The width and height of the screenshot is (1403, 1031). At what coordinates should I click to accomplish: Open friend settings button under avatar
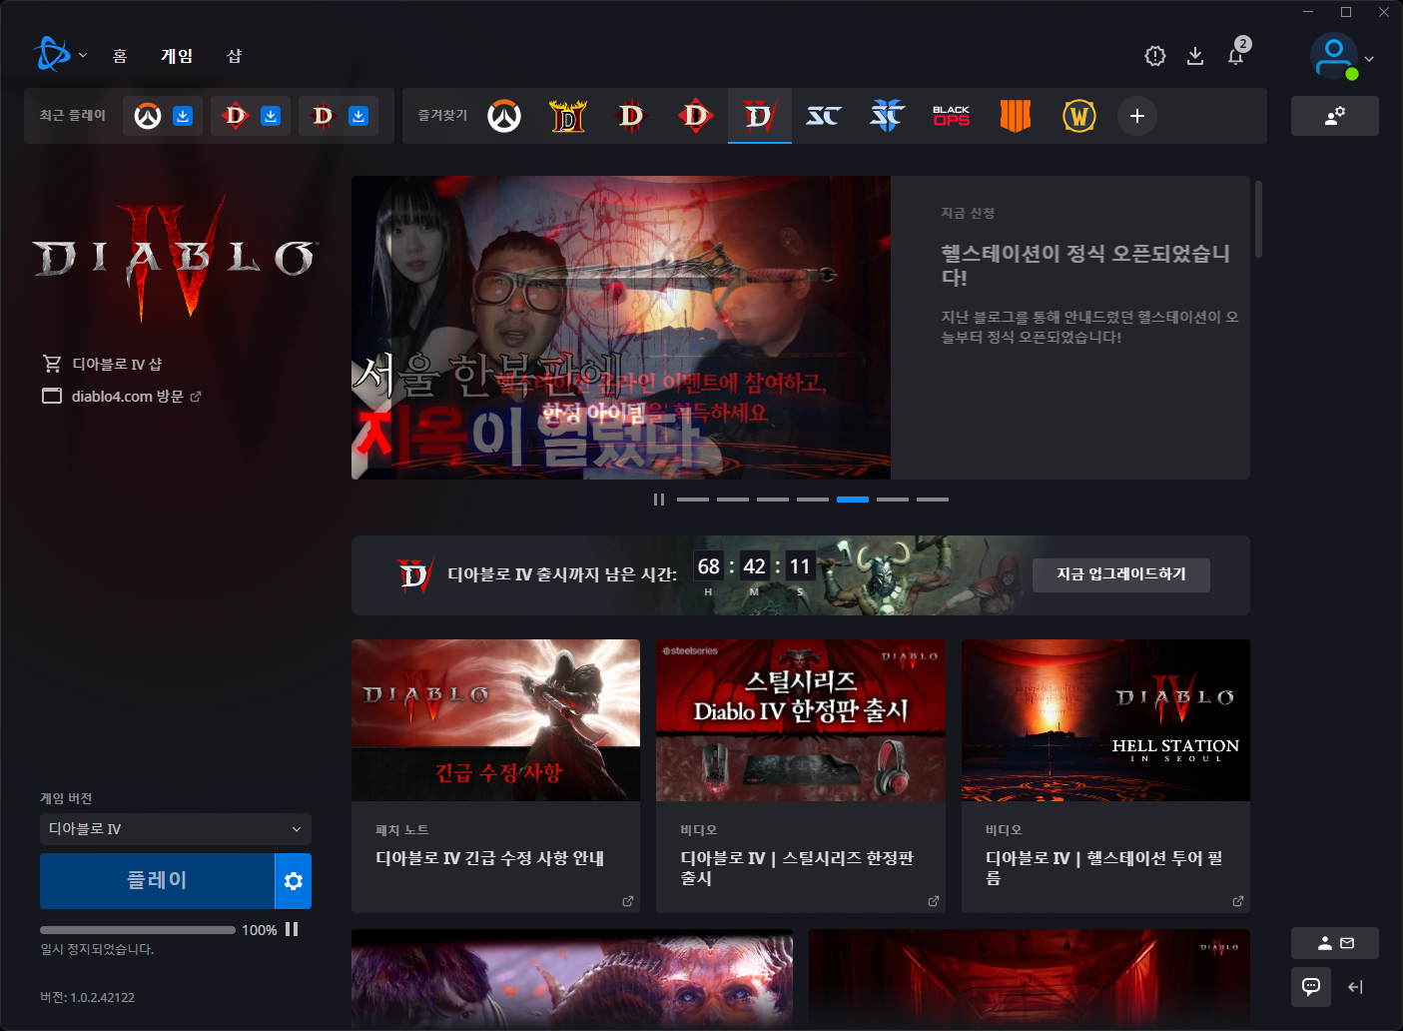point(1334,116)
